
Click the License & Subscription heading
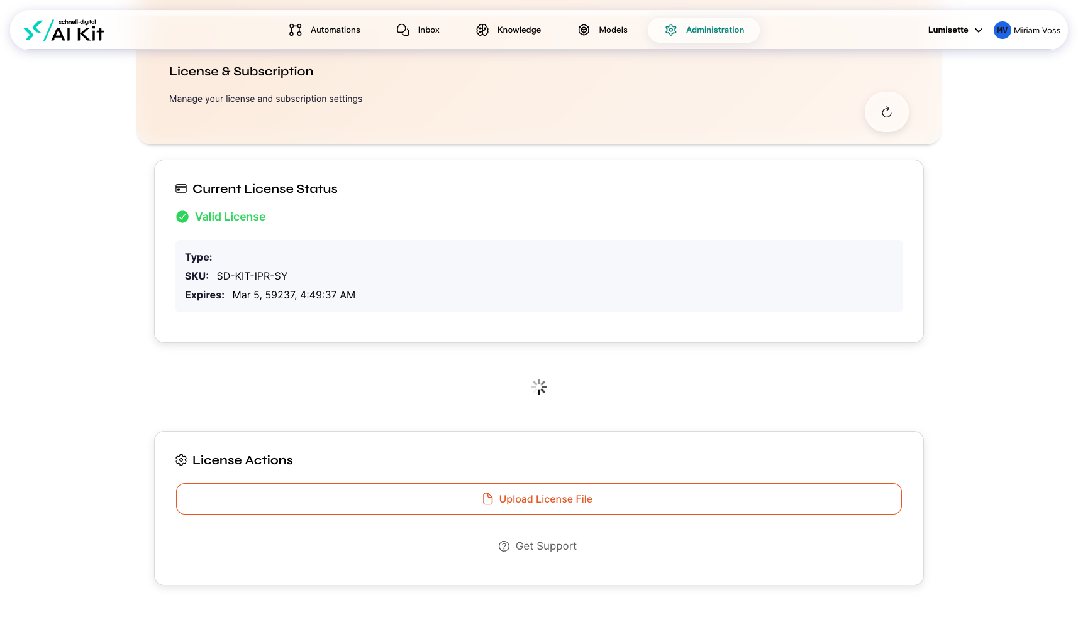click(x=241, y=72)
